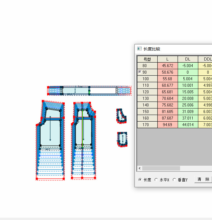Screen dimensions: 212x220
Task: Select size row 150
Action: 147,111
